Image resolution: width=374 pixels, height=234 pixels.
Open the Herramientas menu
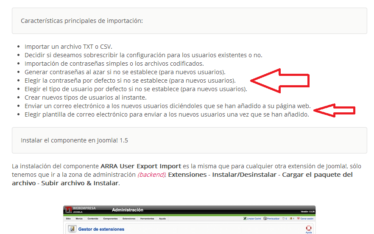click(x=147, y=218)
